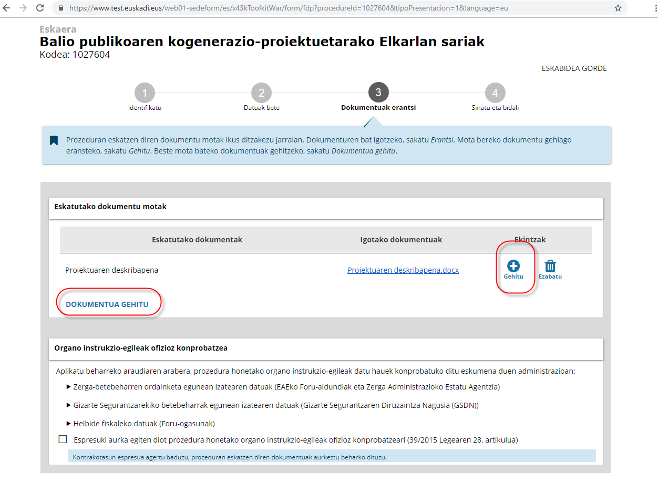Go to step 1 Identifikatu
Viewport: 658px width, 482px height.
tap(145, 94)
